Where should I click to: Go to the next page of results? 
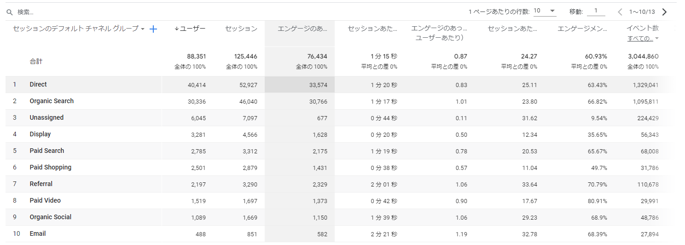pyautogui.click(x=664, y=12)
